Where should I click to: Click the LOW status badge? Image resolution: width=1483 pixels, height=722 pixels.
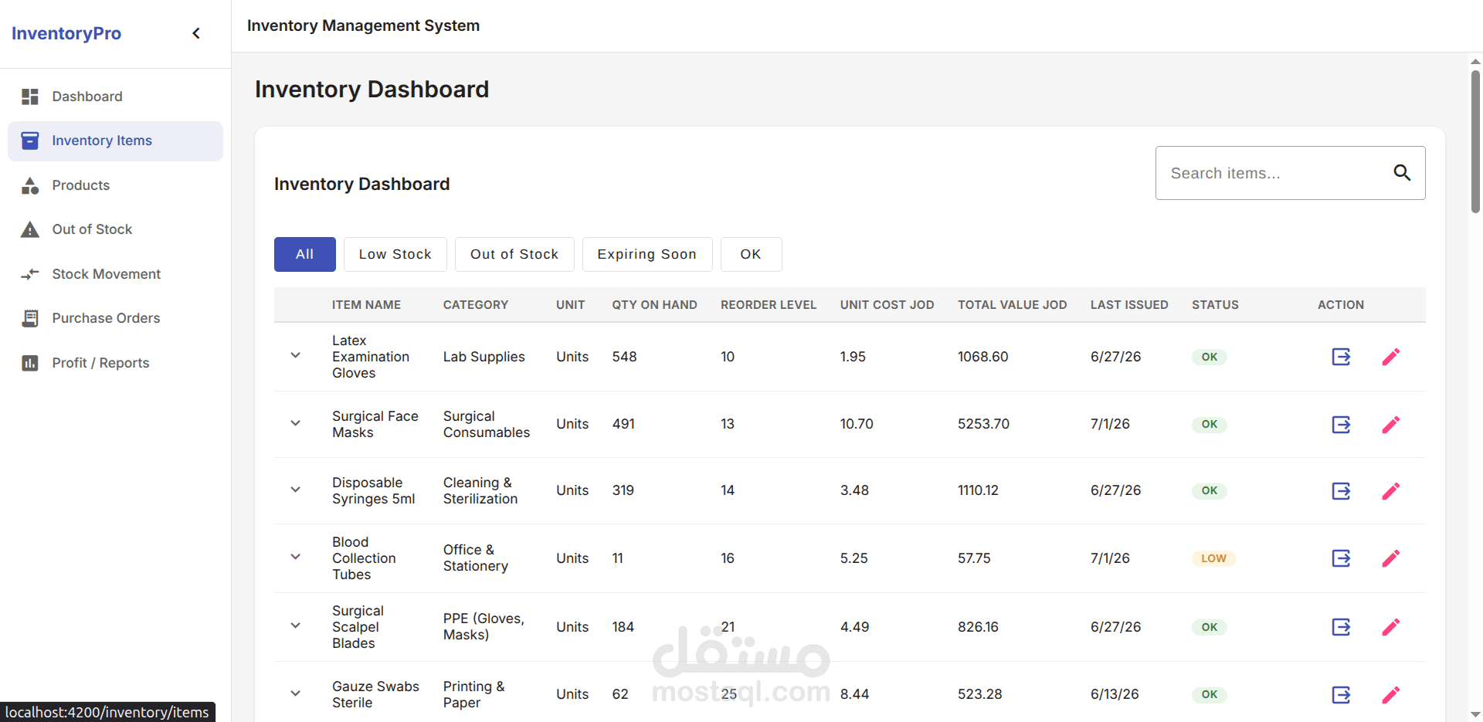1214,558
